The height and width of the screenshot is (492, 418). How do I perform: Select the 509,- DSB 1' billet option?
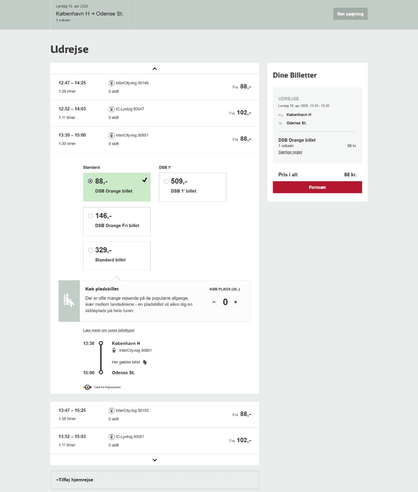pos(193,187)
